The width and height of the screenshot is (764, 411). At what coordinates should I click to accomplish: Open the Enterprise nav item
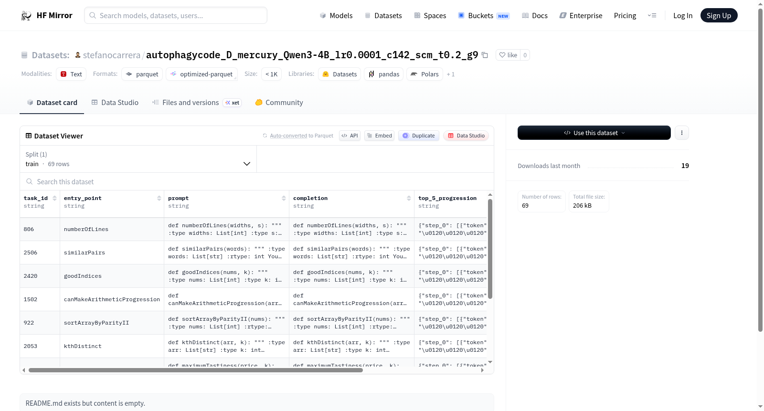click(581, 16)
